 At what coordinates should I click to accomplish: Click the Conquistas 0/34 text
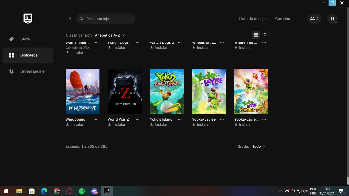[x=78, y=48]
